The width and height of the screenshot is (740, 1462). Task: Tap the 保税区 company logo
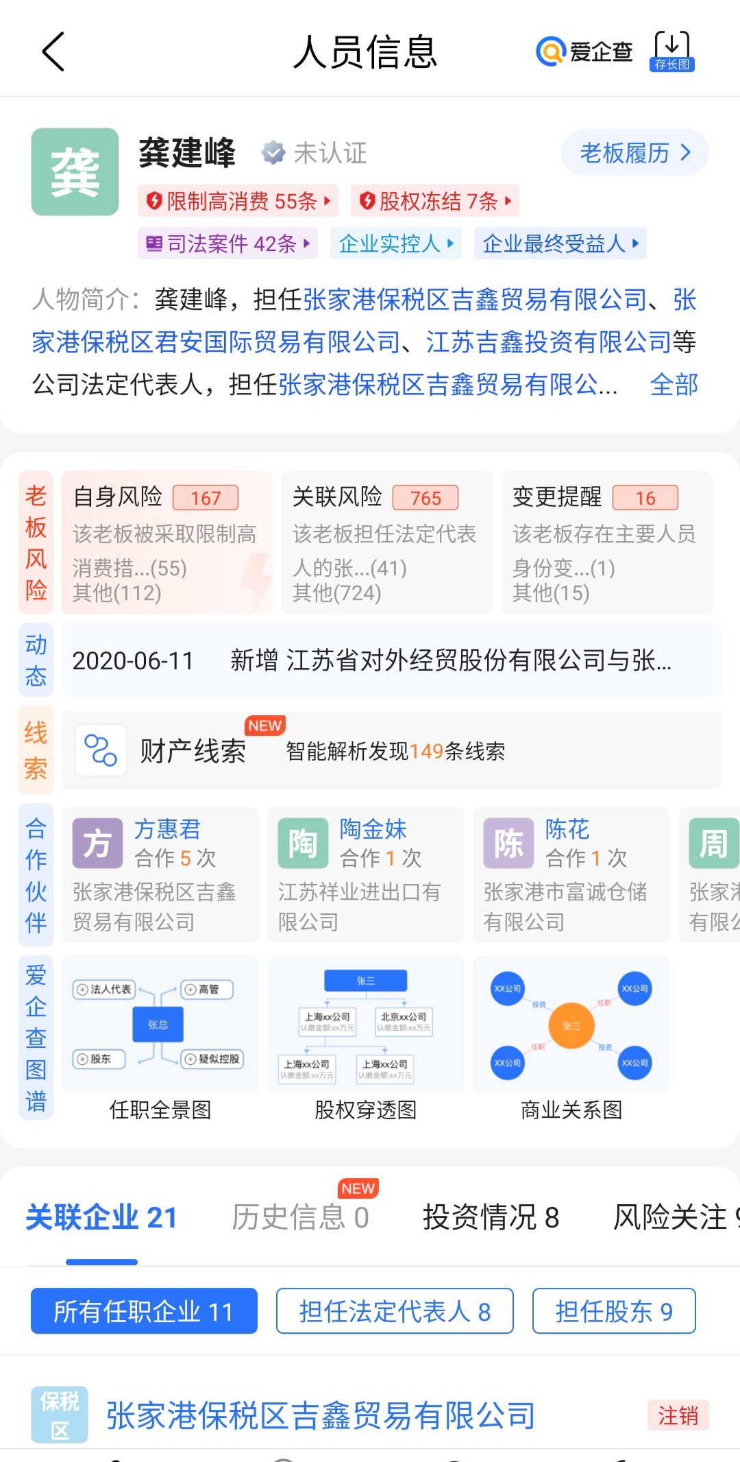[60, 1415]
